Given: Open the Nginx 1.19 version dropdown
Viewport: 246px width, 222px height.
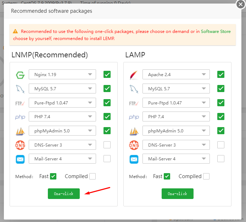Looking at the screenshot, I should [x=62, y=74].
